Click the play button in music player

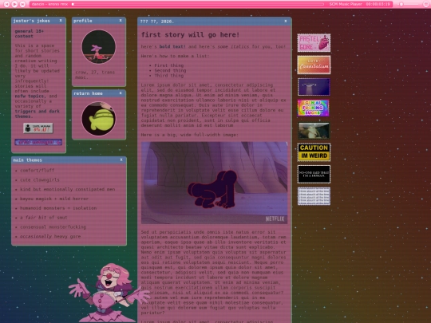15,4
